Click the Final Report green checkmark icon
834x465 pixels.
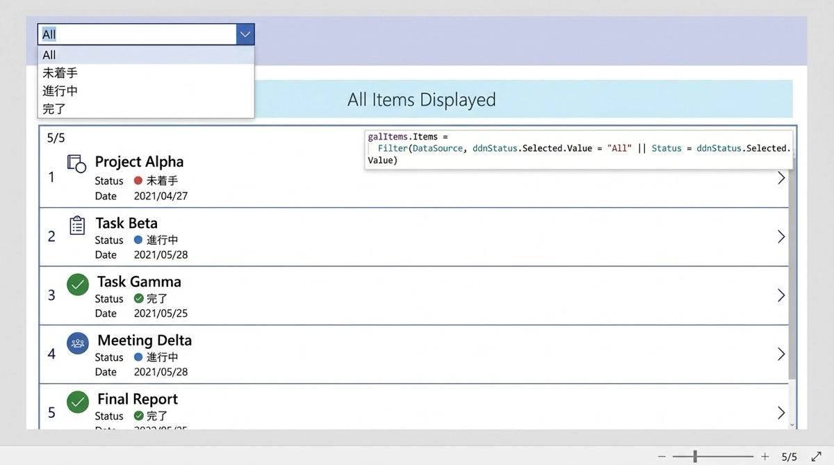click(78, 402)
